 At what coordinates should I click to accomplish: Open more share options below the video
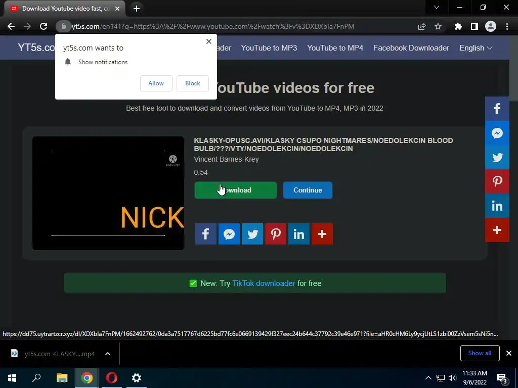click(322, 234)
